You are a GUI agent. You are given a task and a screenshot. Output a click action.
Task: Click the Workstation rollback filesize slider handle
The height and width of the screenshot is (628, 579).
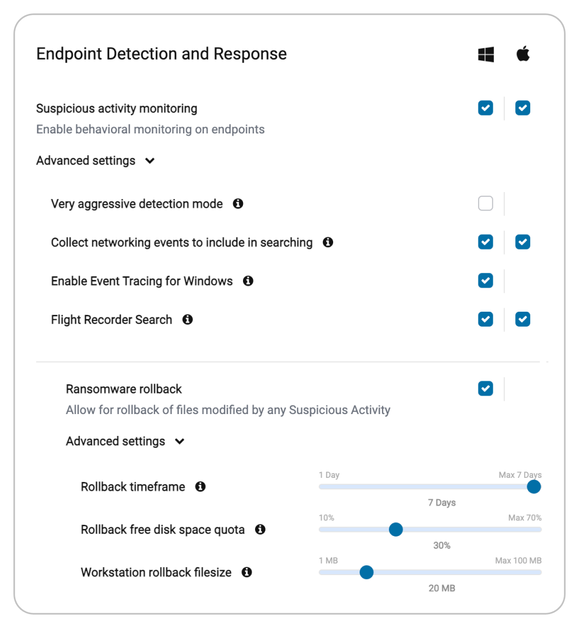tap(366, 572)
